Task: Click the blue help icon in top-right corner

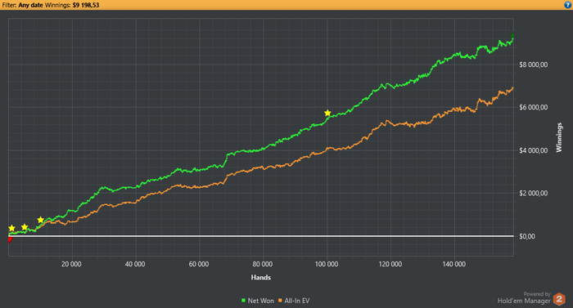Action: click(x=567, y=5)
